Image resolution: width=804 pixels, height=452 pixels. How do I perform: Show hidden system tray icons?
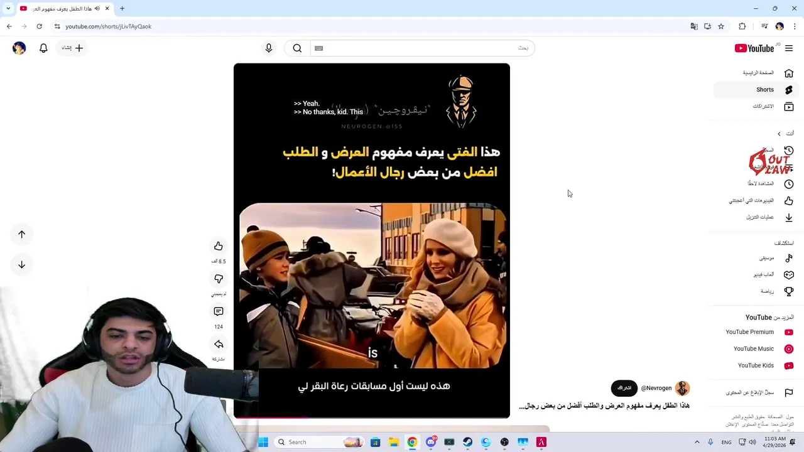697,442
